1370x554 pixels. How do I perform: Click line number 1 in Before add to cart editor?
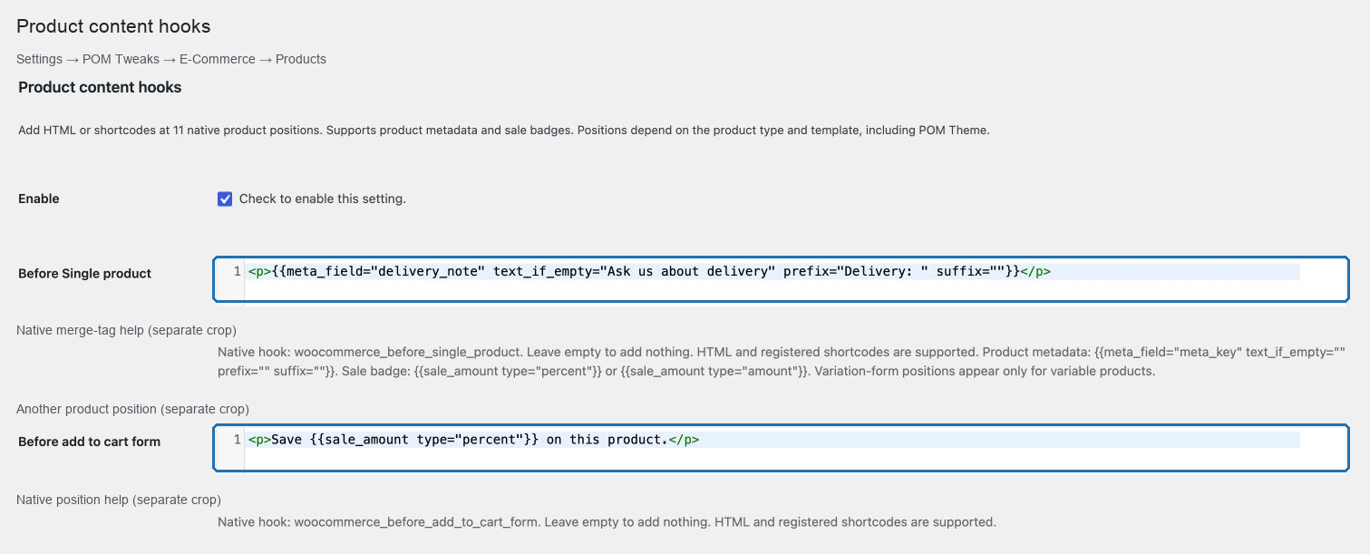coord(237,439)
